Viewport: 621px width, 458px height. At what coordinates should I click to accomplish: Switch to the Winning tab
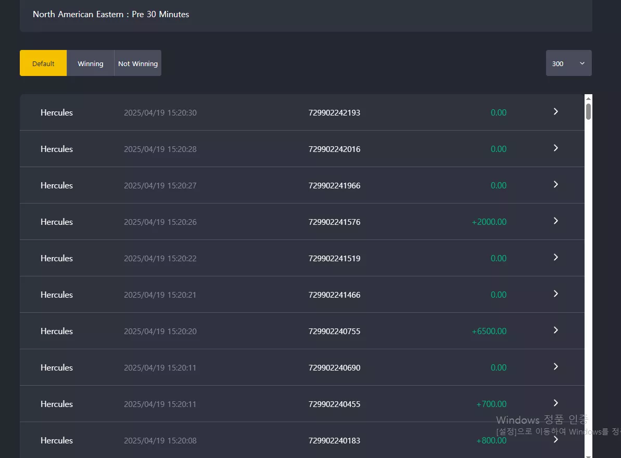point(90,63)
